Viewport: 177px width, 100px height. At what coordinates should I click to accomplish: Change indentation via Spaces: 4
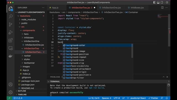(x=106, y=98)
